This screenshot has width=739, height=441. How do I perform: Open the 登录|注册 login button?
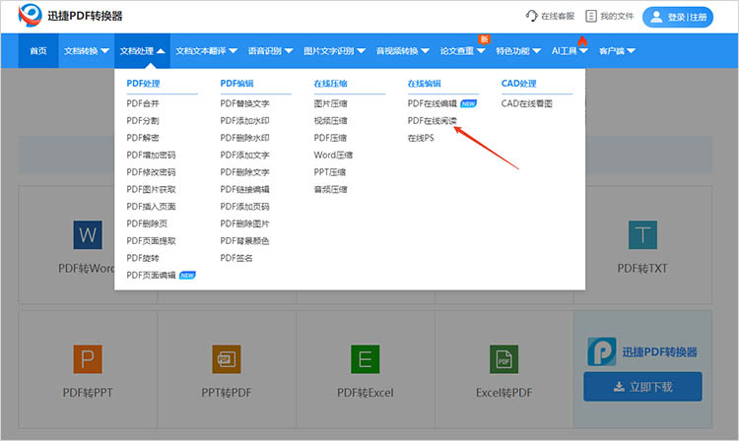pos(678,17)
